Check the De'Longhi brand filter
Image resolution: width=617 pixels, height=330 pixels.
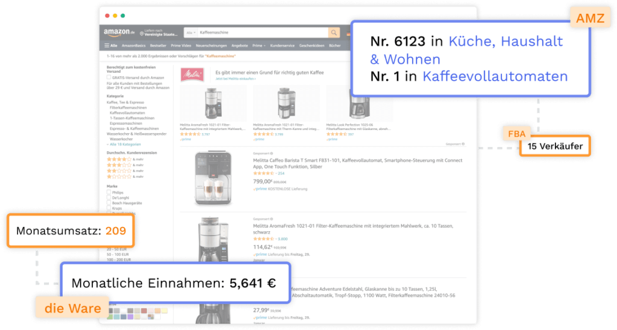click(x=108, y=198)
